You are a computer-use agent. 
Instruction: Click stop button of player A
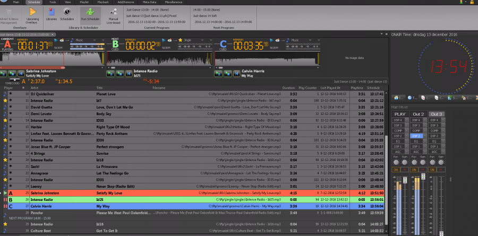12,73
